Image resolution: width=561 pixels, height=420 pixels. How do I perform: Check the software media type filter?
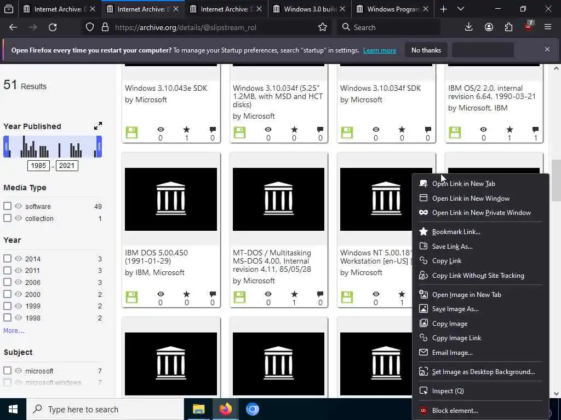pyautogui.click(x=7, y=206)
